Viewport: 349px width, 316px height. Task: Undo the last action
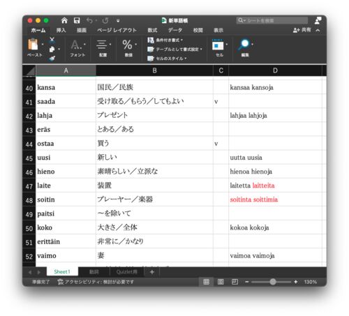pyautogui.click(x=89, y=20)
